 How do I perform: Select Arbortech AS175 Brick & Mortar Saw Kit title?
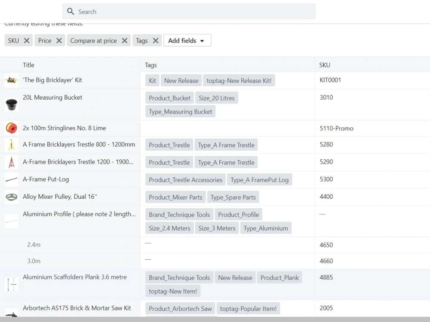tap(77, 308)
